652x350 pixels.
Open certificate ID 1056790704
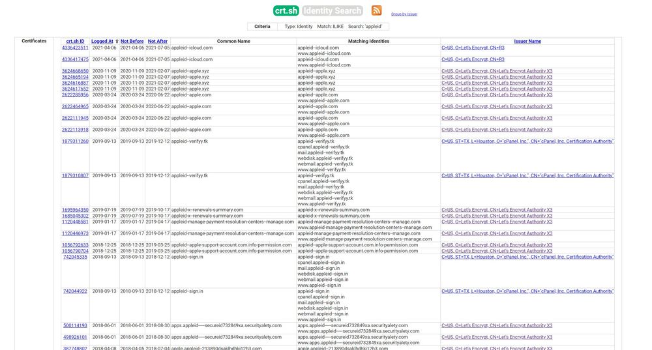75,251
